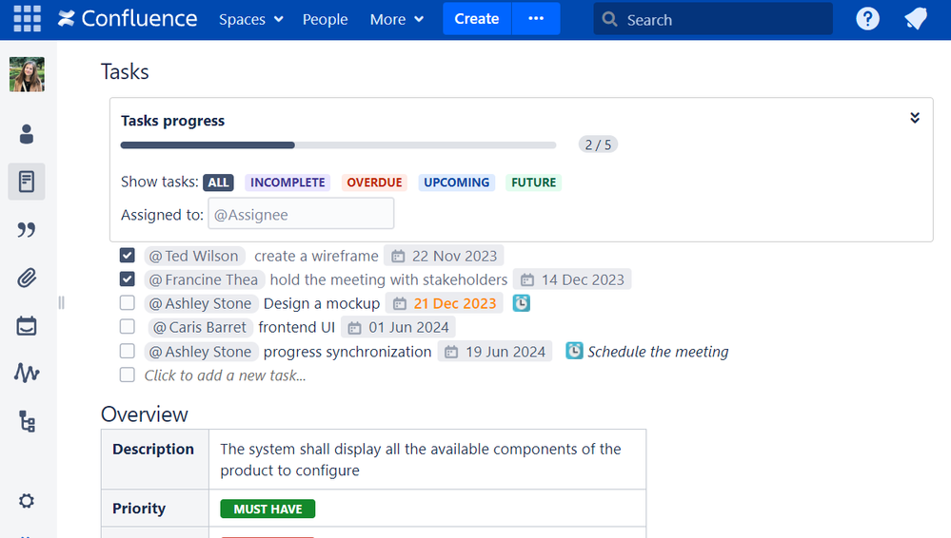Click the MUST HAVE priority status label
This screenshot has height=538, width=951.
click(267, 509)
